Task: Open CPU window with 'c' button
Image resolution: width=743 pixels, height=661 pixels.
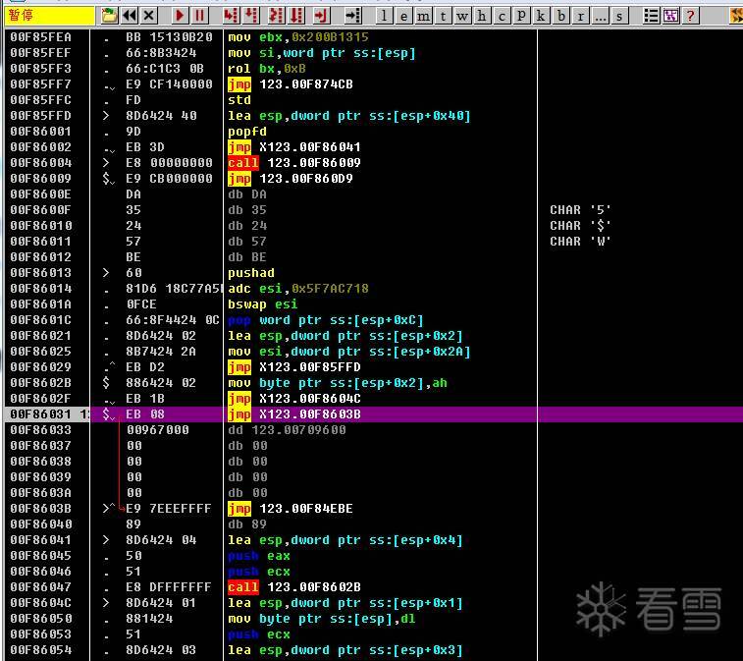Action: 502,16
